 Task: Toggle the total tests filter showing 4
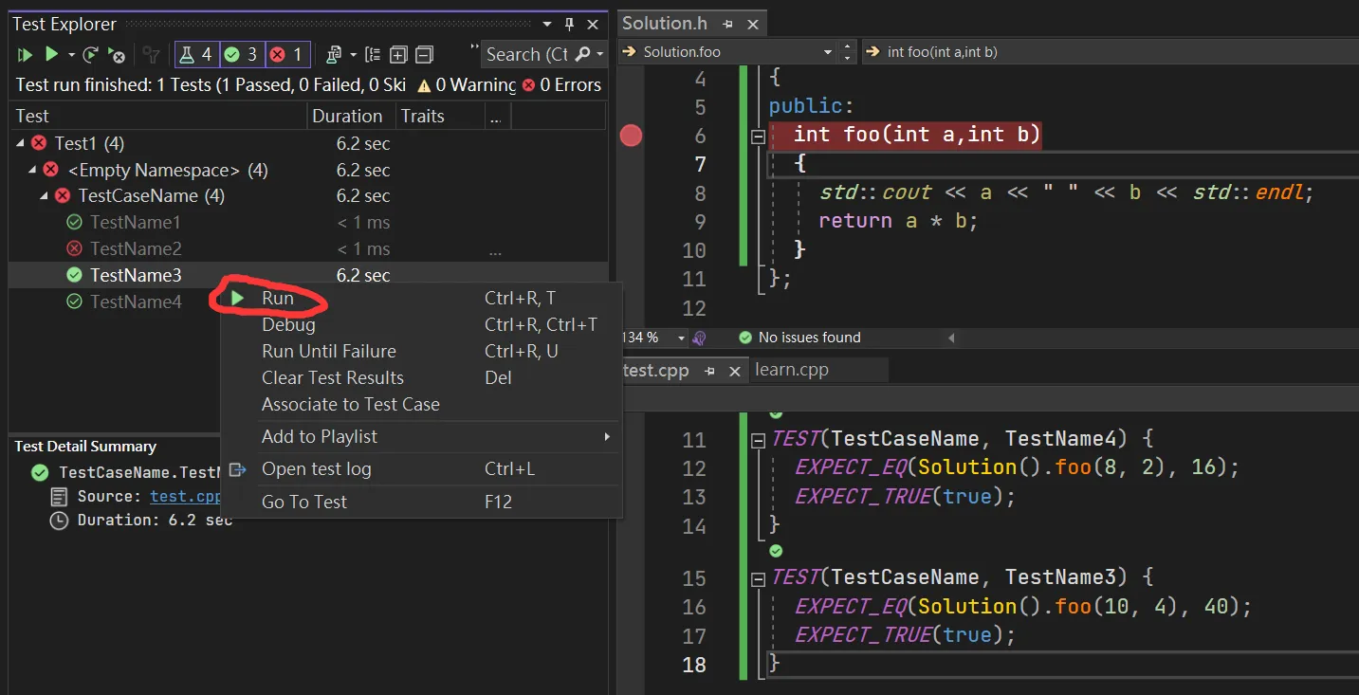[x=196, y=55]
